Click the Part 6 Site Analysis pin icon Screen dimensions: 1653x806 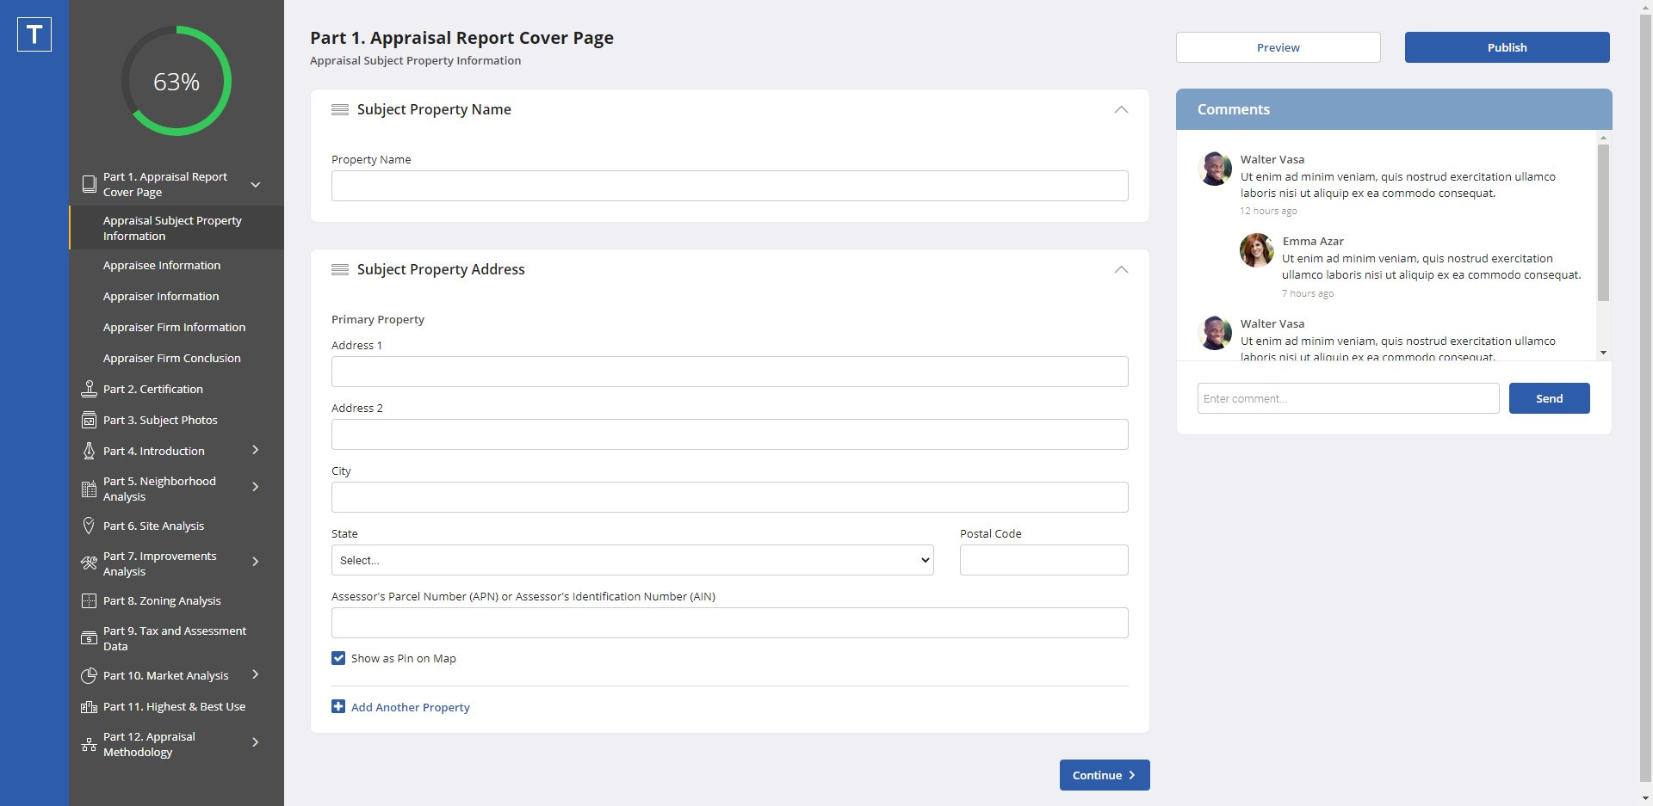point(89,526)
